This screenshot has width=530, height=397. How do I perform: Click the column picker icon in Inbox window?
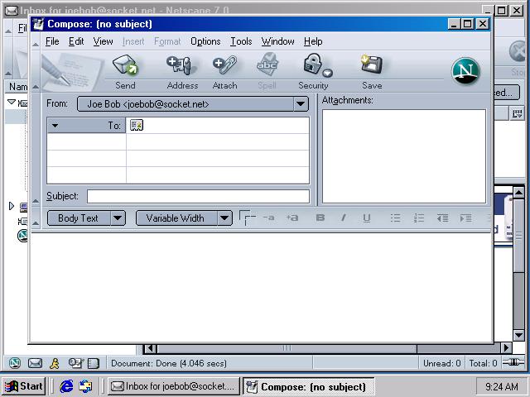click(517, 114)
